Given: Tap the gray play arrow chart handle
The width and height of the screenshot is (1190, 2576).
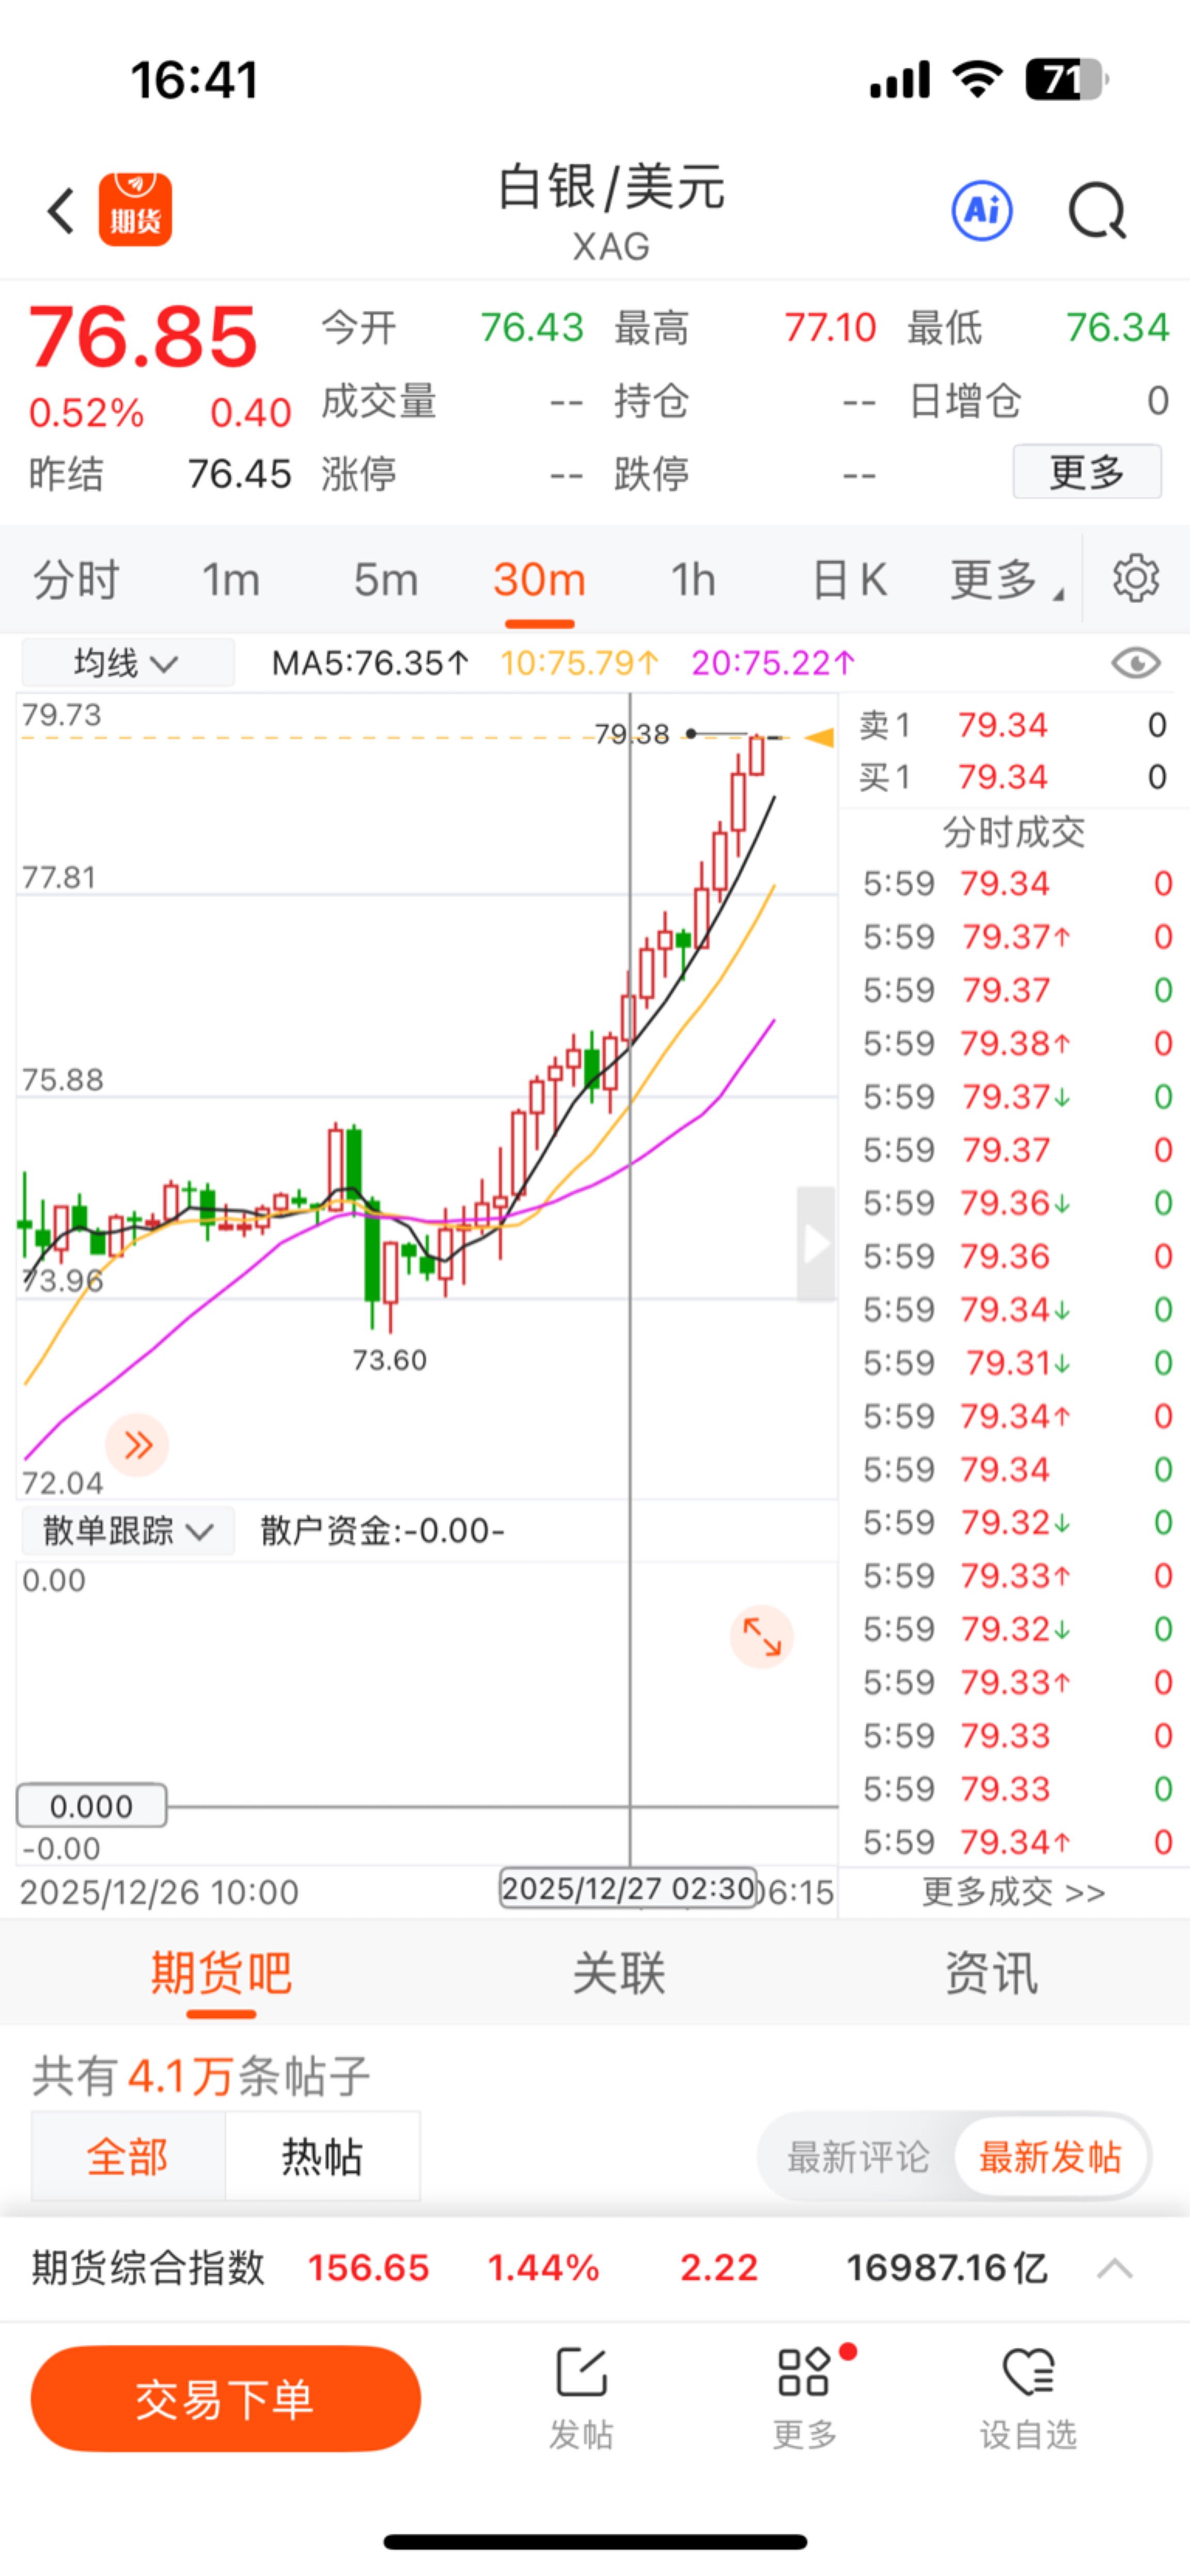Looking at the screenshot, I should [816, 1244].
